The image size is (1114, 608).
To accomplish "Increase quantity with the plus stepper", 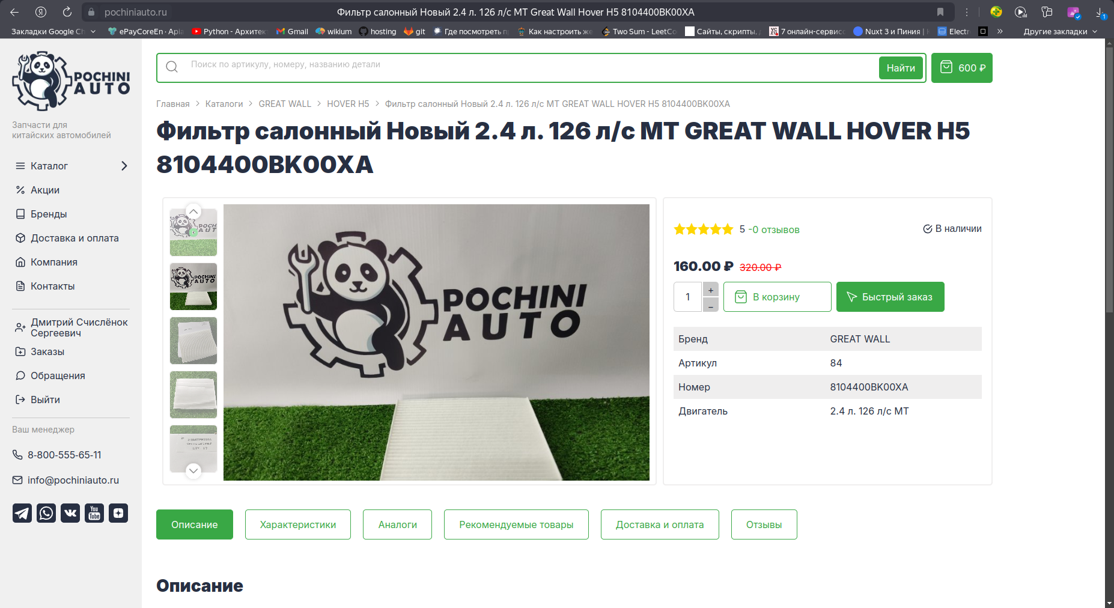I will [x=710, y=290].
